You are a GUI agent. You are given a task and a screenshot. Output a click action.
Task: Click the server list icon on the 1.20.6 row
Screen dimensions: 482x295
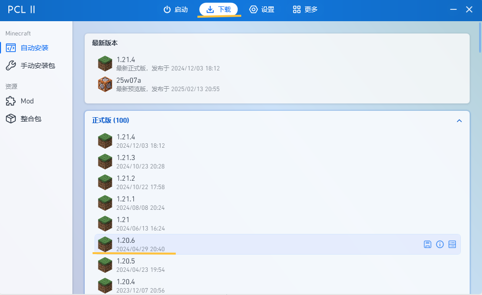pyautogui.click(x=452, y=244)
